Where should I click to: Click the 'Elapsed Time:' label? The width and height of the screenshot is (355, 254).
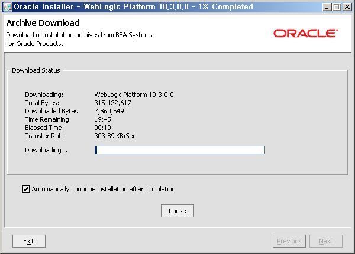click(44, 128)
